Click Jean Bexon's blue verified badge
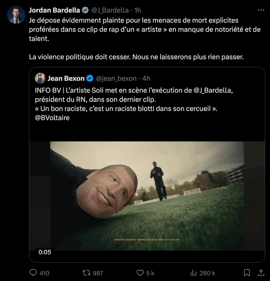Image resolution: width=270 pixels, height=281 pixels. [x=90, y=78]
